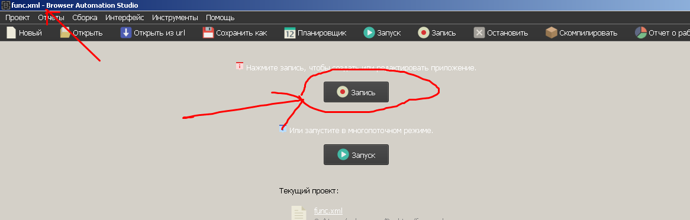Click the Скомпилировать toolbar label
Image resolution: width=690 pixels, height=220 pixels.
click(x=588, y=33)
